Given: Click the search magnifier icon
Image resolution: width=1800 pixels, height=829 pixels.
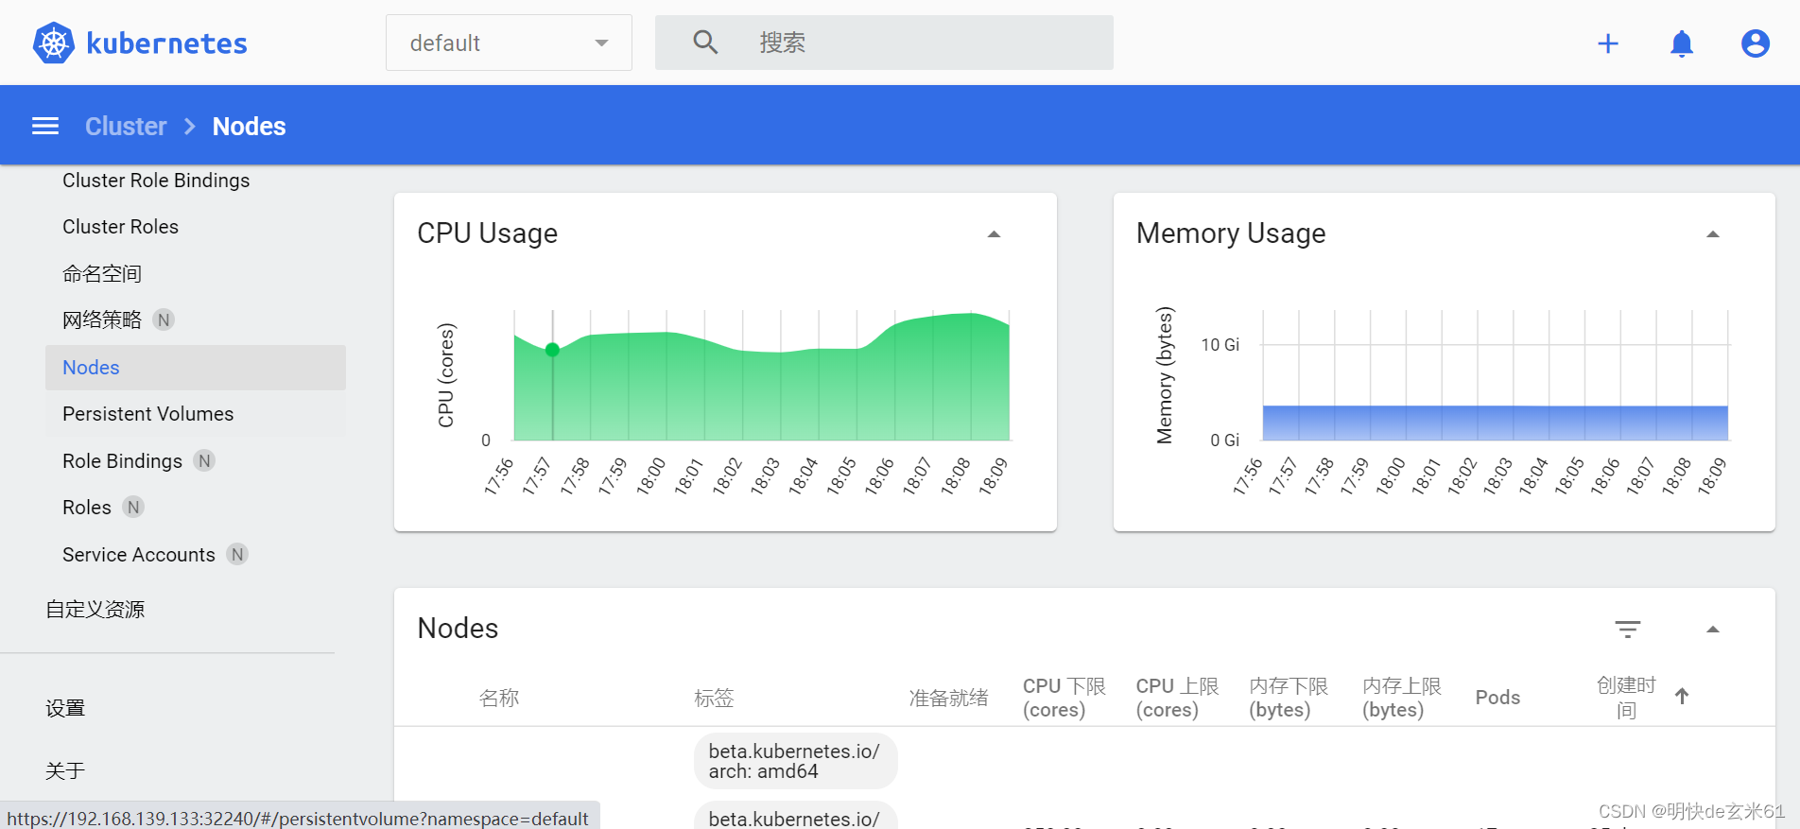Looking at the screenshot, I should click(x=705, y=42).
